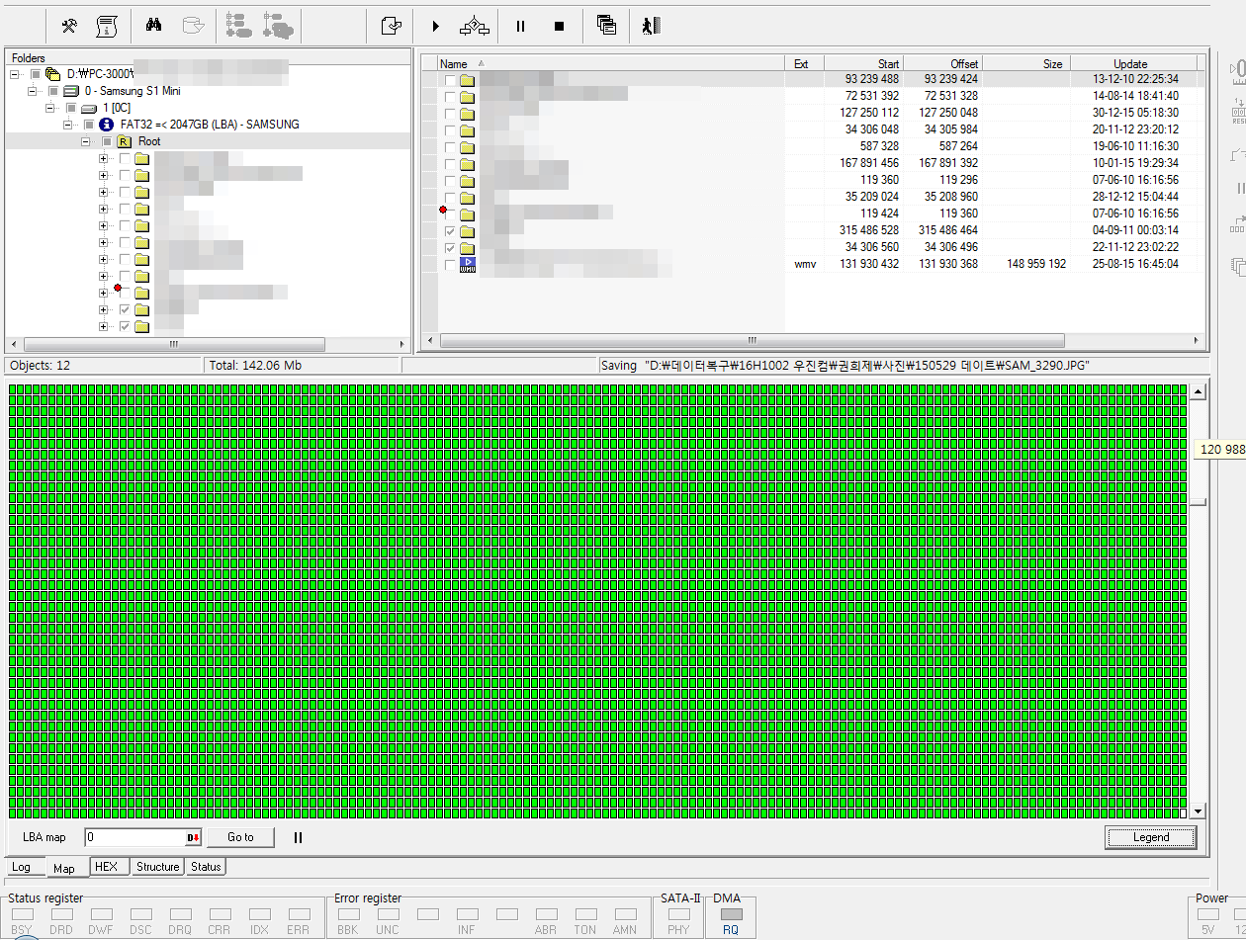Toggle checkbox for Samsung S1 Mini drive

coord(52,91)
